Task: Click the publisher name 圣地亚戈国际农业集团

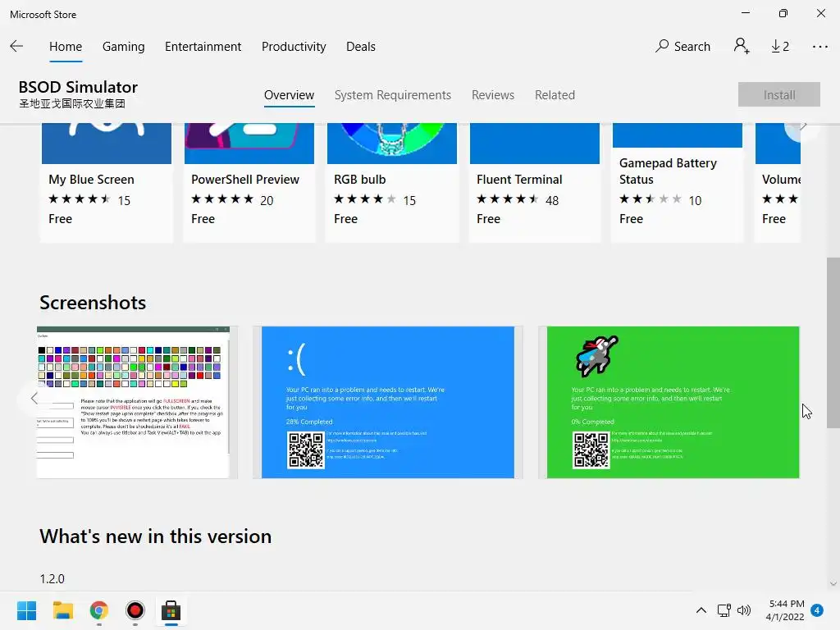Action: tap(72, 103)
